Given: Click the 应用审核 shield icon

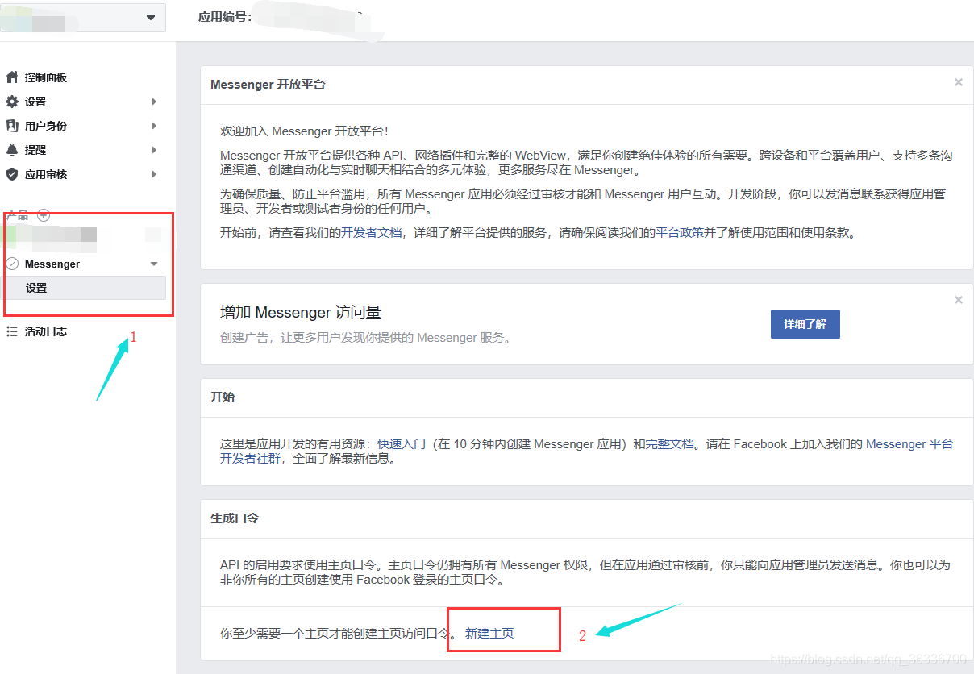Looking at the screenshot, I should 12,174.
